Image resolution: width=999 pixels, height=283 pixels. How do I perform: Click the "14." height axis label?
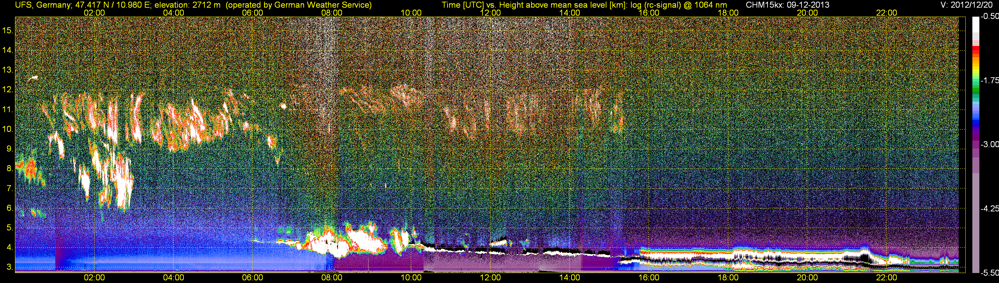click(x=8, y=50)
